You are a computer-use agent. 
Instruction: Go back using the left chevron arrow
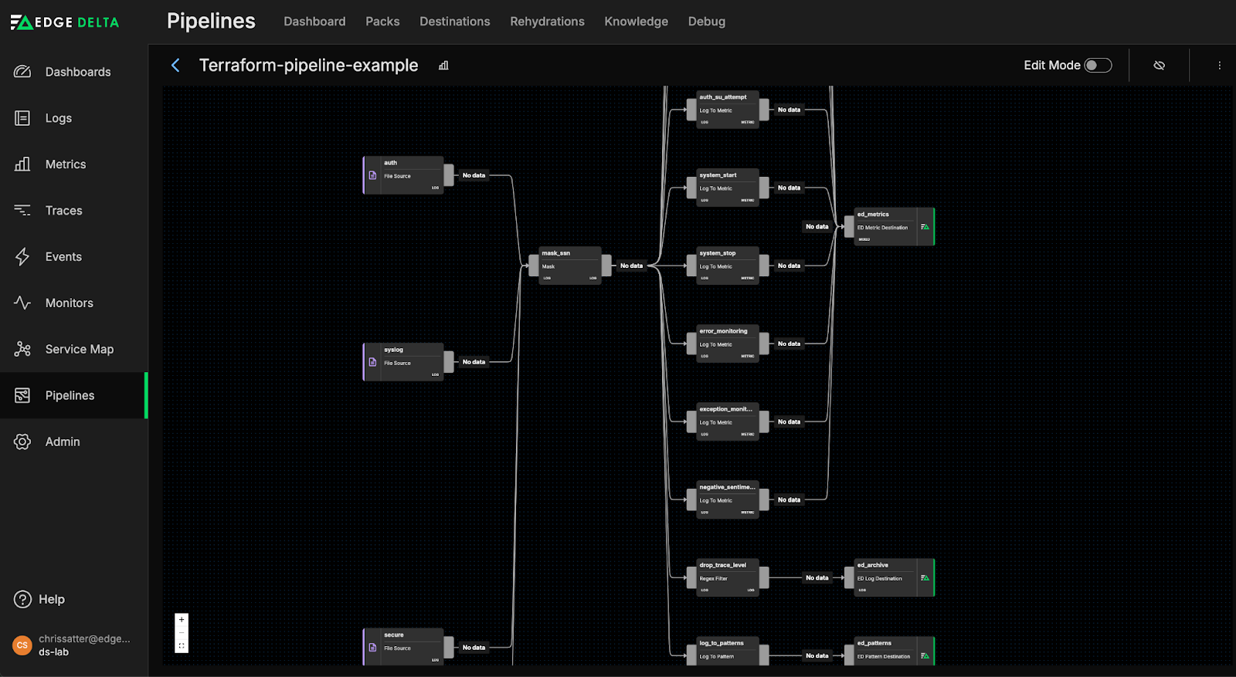pyautogui.click(x=175, y=66)
